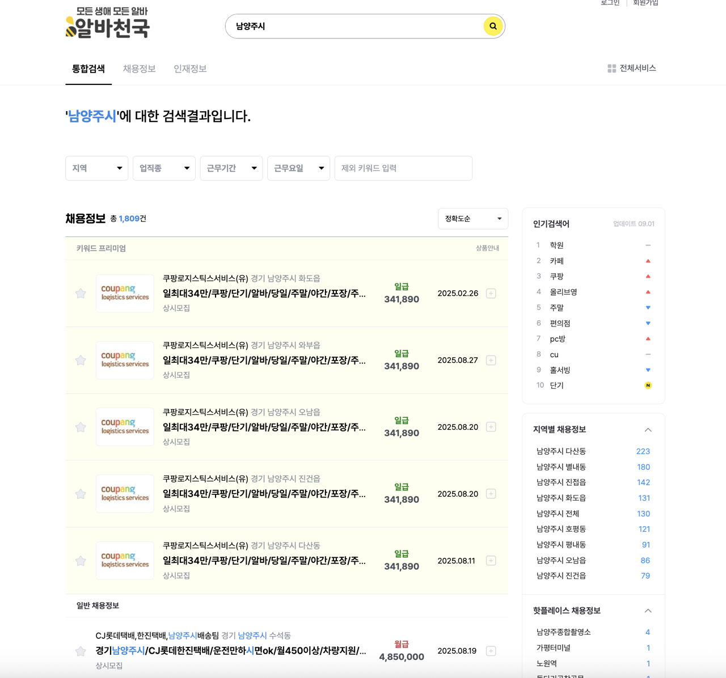Star the CJ롯데택배 수석동 listing
726x678 pixels.
pyautogui.click(x=81, y=651)
